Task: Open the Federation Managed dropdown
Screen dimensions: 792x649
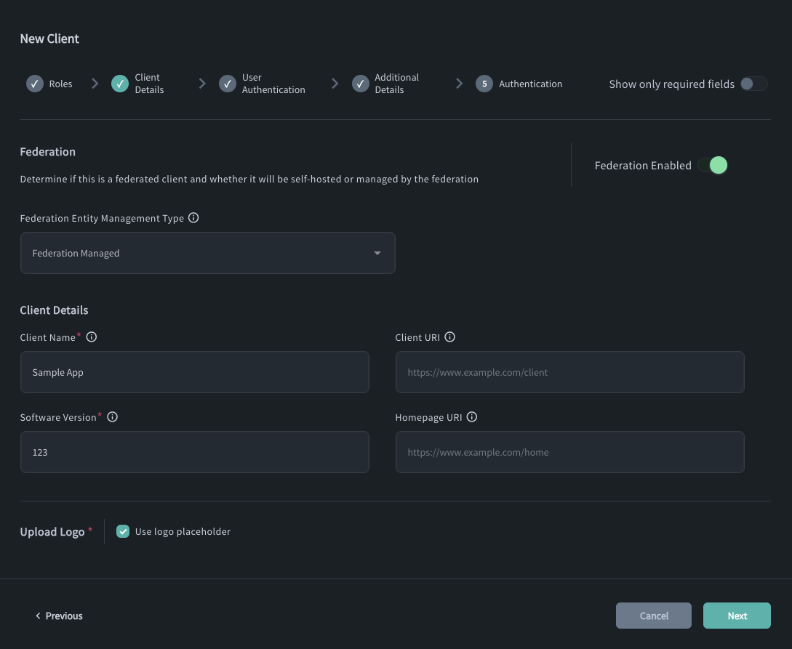Action: point(207,253)
